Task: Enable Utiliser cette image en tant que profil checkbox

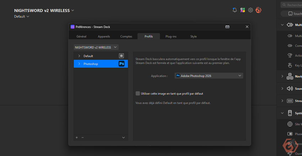Action: (x=138, y=93)
